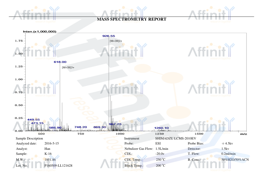Click the Detector: label

point(194,149)
